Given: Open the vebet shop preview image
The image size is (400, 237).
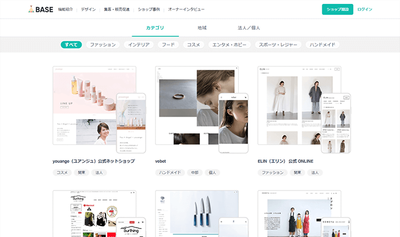Looking at the screenshot, I should 201,109.
